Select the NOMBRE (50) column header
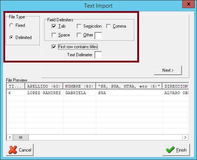 pyautogui.click(x=79, y=86)
